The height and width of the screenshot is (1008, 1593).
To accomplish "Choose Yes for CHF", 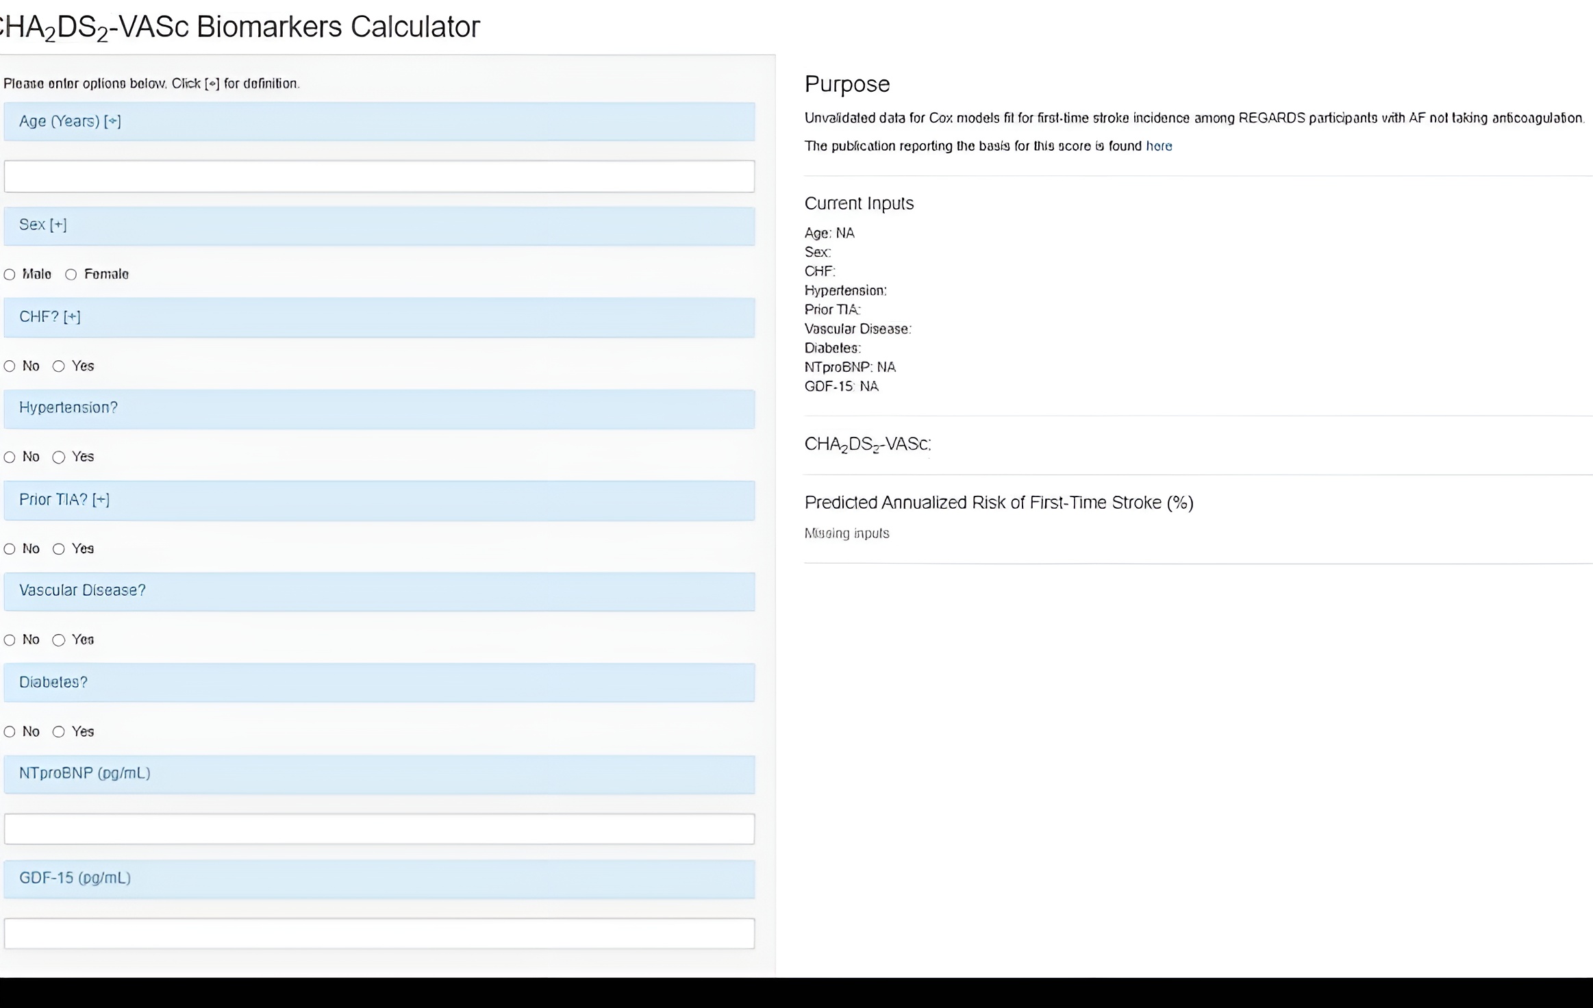I will 59,366.
